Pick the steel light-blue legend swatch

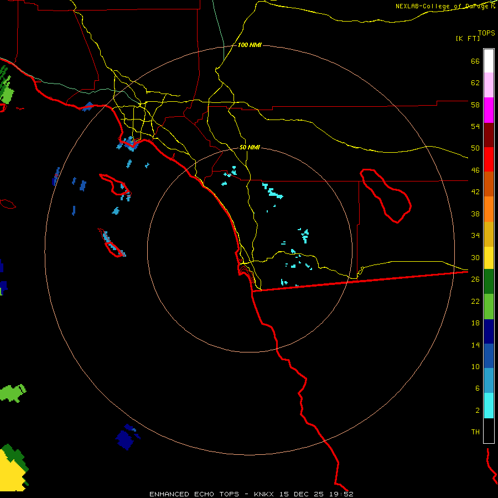[489, 381]
